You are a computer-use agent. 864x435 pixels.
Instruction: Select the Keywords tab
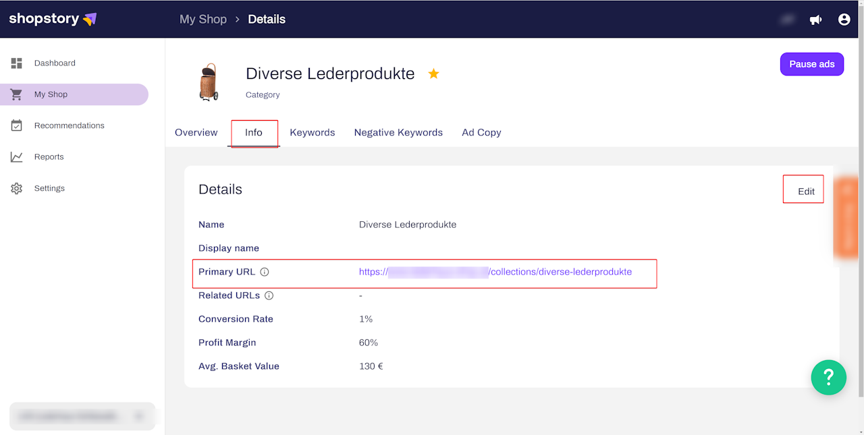tap(312, 133)
